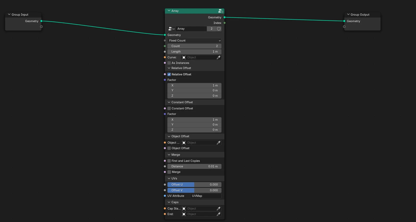
Task: Collapse the UVs section
Action: (x=169, y=179)
